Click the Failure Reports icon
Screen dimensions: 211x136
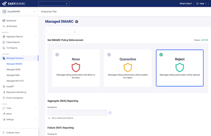pos(4,42)
